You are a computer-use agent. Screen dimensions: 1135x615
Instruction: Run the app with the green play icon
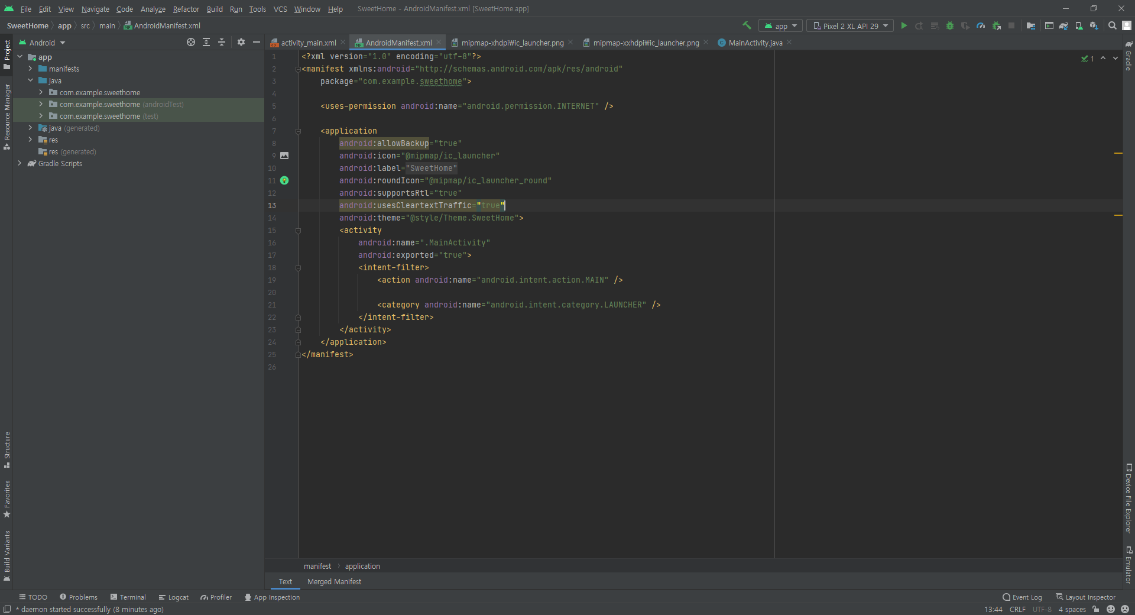(904, 26)
